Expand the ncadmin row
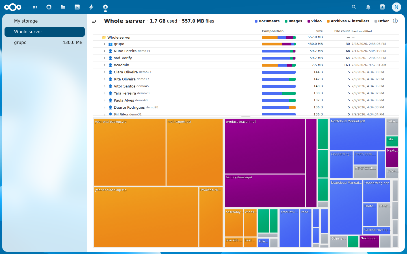Viewport: 407px width, 254px height. [104, 65]
